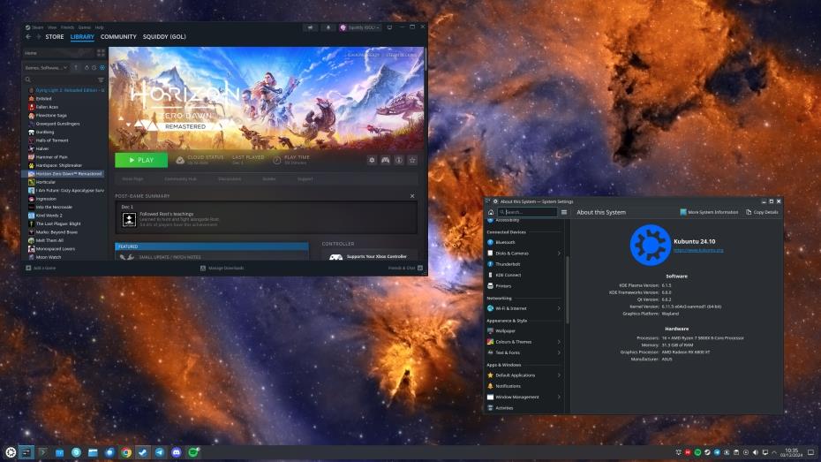The width and height of the screenshot is (821, 462).
Task: Toggle the System Settings hamburger menu
Action: (x=564, y=212)
